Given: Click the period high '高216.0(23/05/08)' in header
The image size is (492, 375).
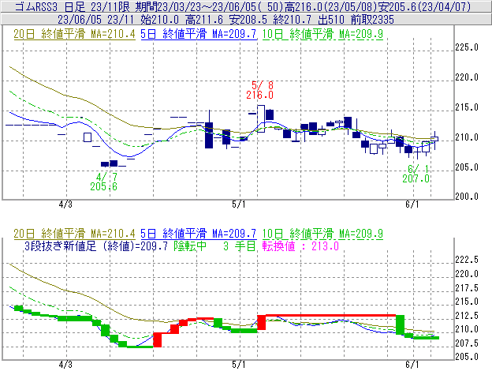Looking at the screenshot, I should [330, 6].
